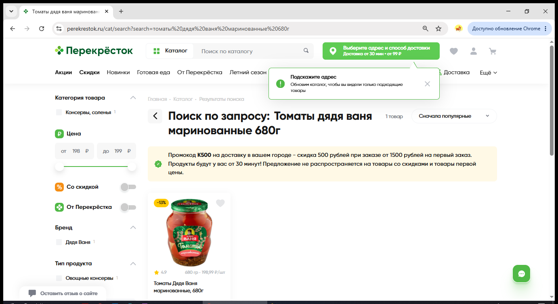Collapse the Категория товара filter section

coord(133,98)
